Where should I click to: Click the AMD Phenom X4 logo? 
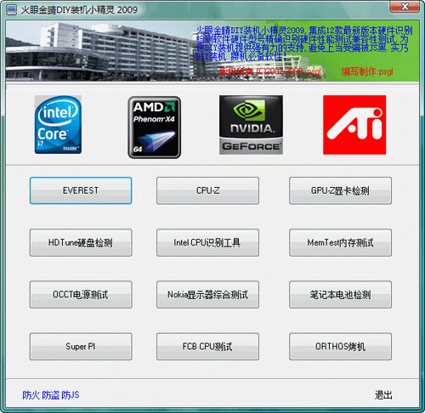click(x=154, y=127)
